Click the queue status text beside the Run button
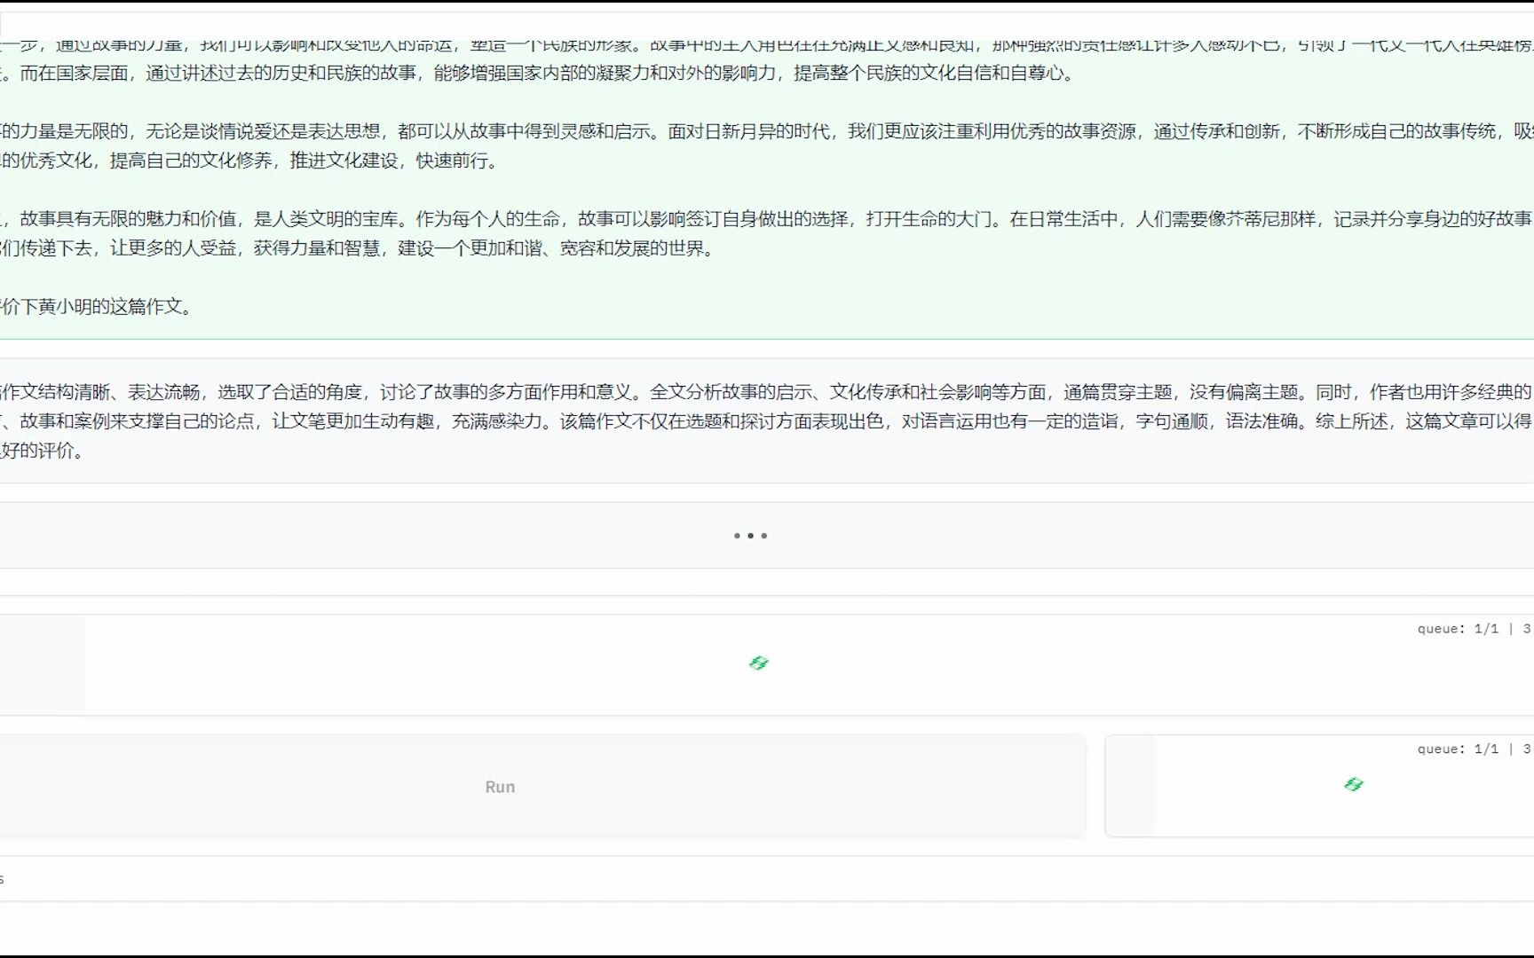This screenshot has width=1534, height=958. tap(1475, 750)
